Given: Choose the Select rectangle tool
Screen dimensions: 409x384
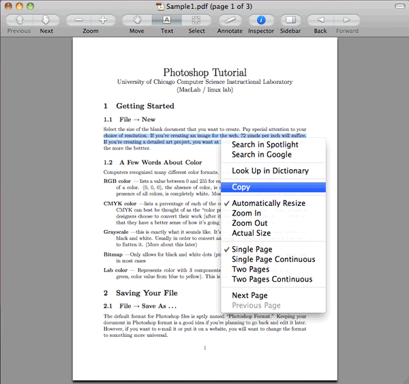Looking at the screenshot, I should pyautogui.click(x=196, y=20).
